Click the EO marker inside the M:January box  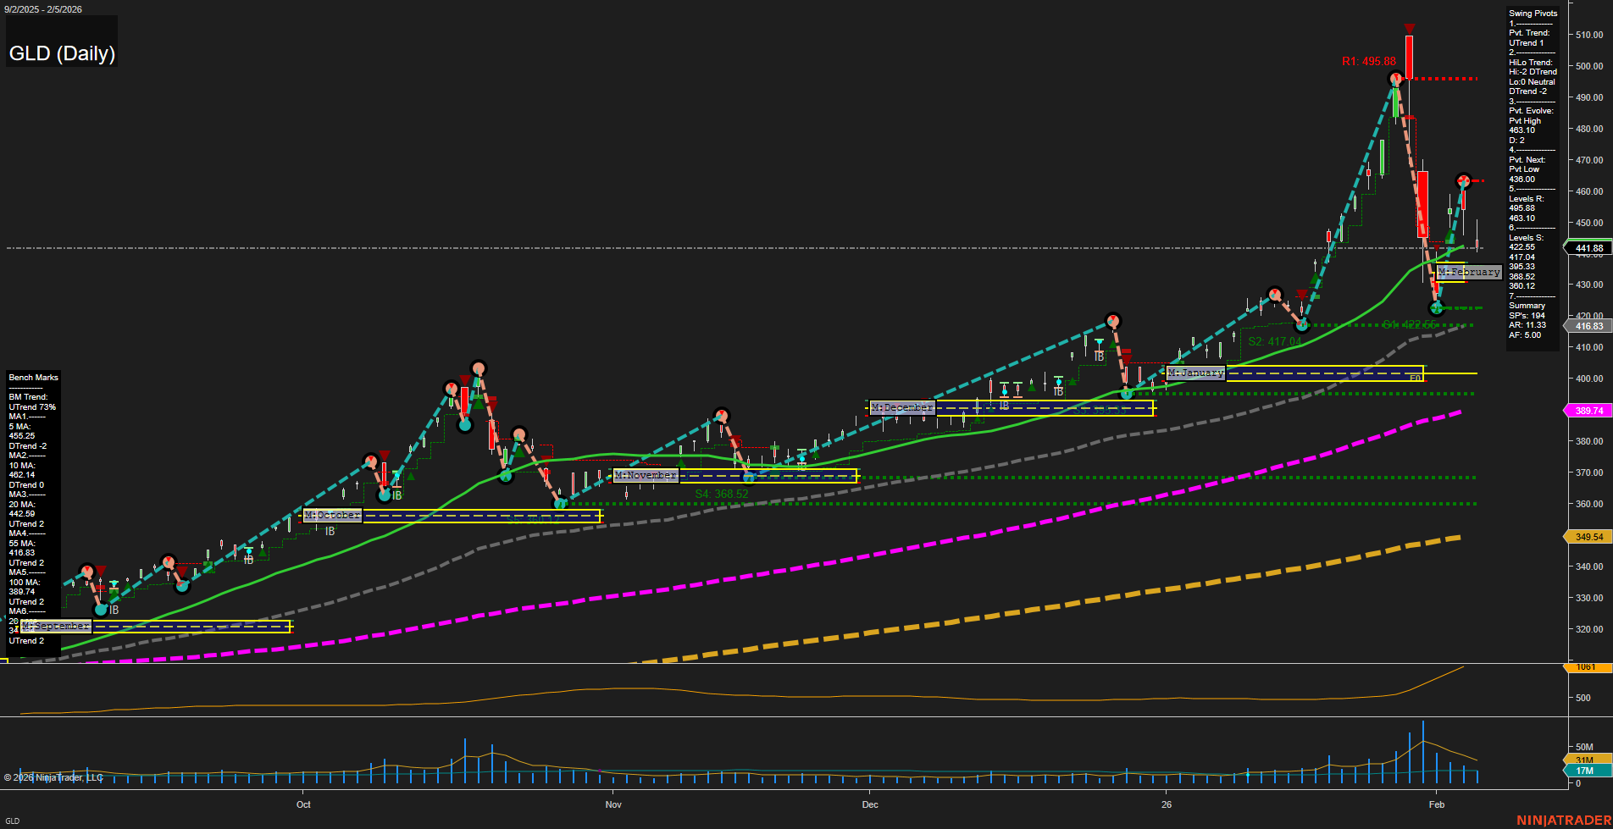pos(1416,378)
